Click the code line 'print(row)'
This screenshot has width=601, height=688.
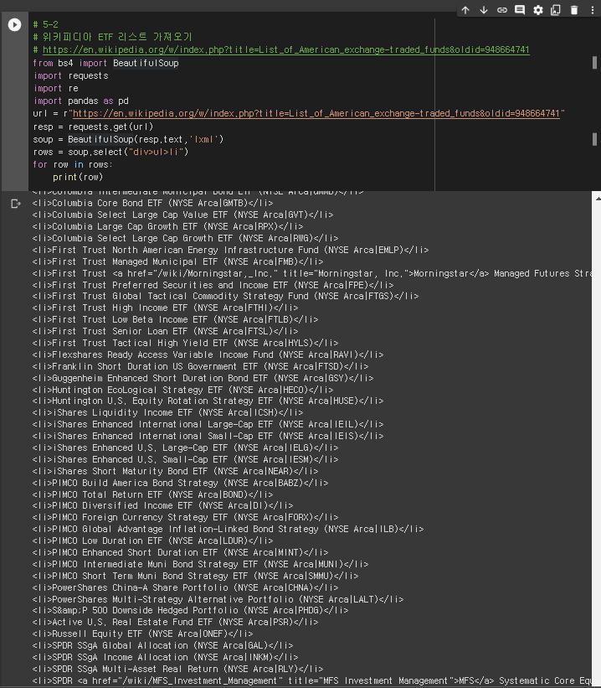tap(78, 177)
